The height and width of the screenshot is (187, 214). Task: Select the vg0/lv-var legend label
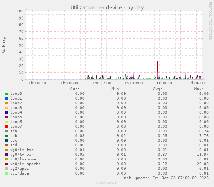coord(22,155)
